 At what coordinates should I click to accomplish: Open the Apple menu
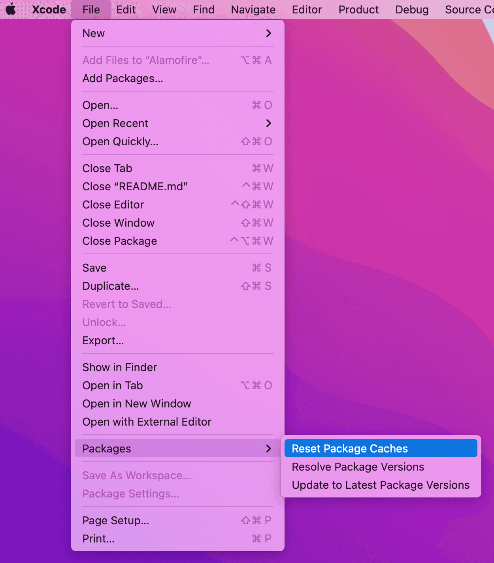tap(11, 9)
